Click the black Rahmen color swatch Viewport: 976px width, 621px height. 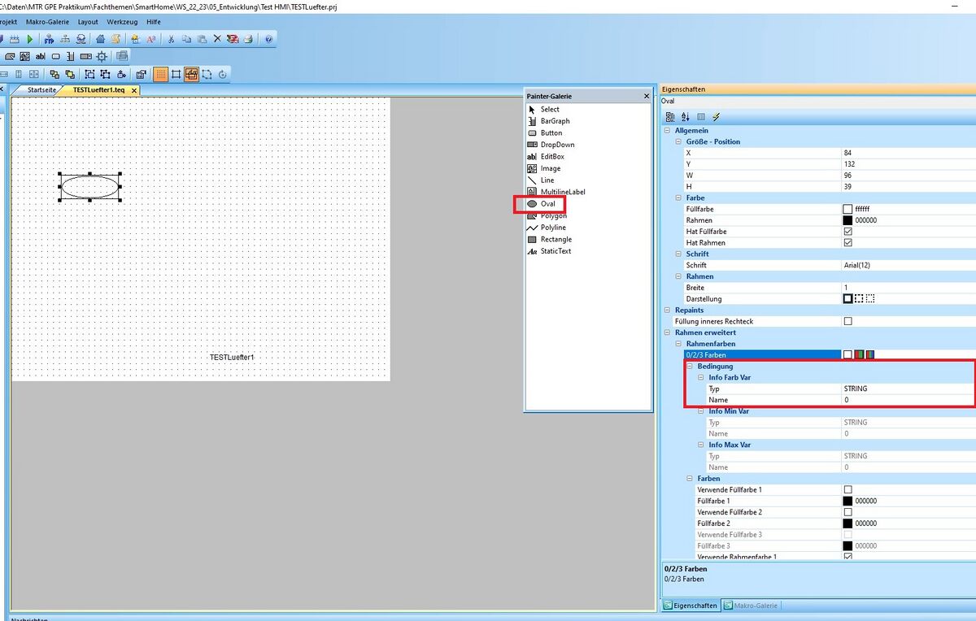click(847, 220)
